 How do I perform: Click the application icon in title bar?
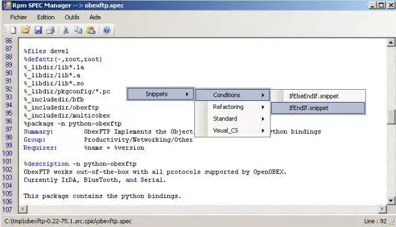point(7,6)
